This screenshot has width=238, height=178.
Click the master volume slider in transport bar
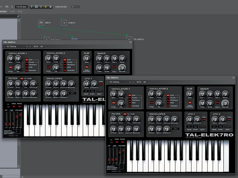click(76, 7)
